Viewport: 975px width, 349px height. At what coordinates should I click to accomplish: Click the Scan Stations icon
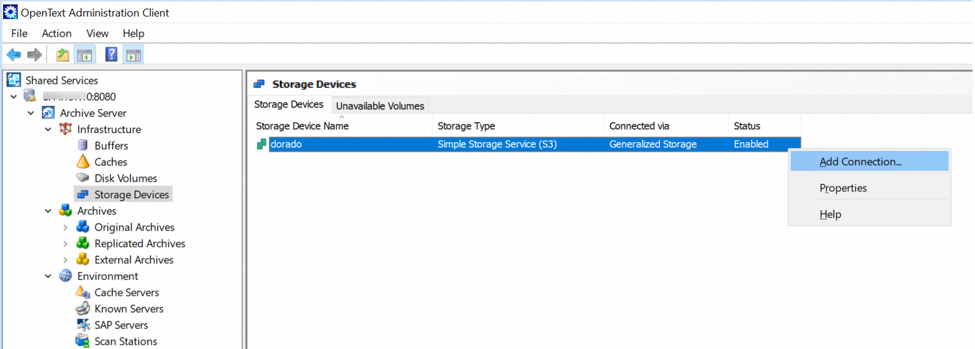[83, 341]
